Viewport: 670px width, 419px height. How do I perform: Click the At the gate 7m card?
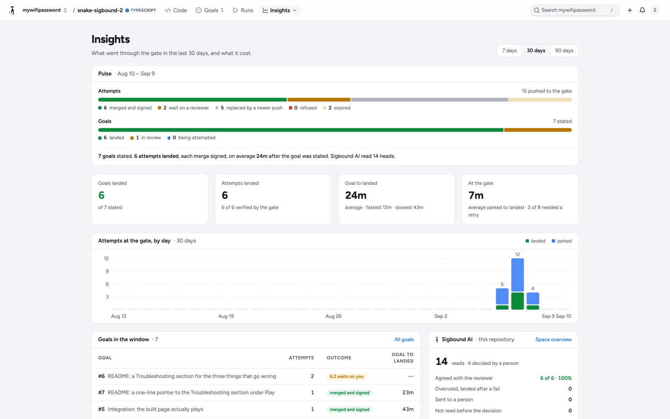520,199
